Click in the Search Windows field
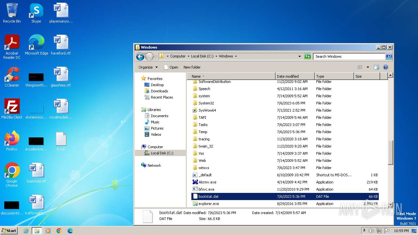 pos(349,56)
